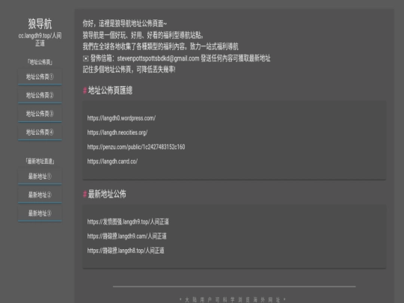Open penzu.com public link
Viewport: 404px width, 303px height.
pyautogui.click(x=136, y=147)
